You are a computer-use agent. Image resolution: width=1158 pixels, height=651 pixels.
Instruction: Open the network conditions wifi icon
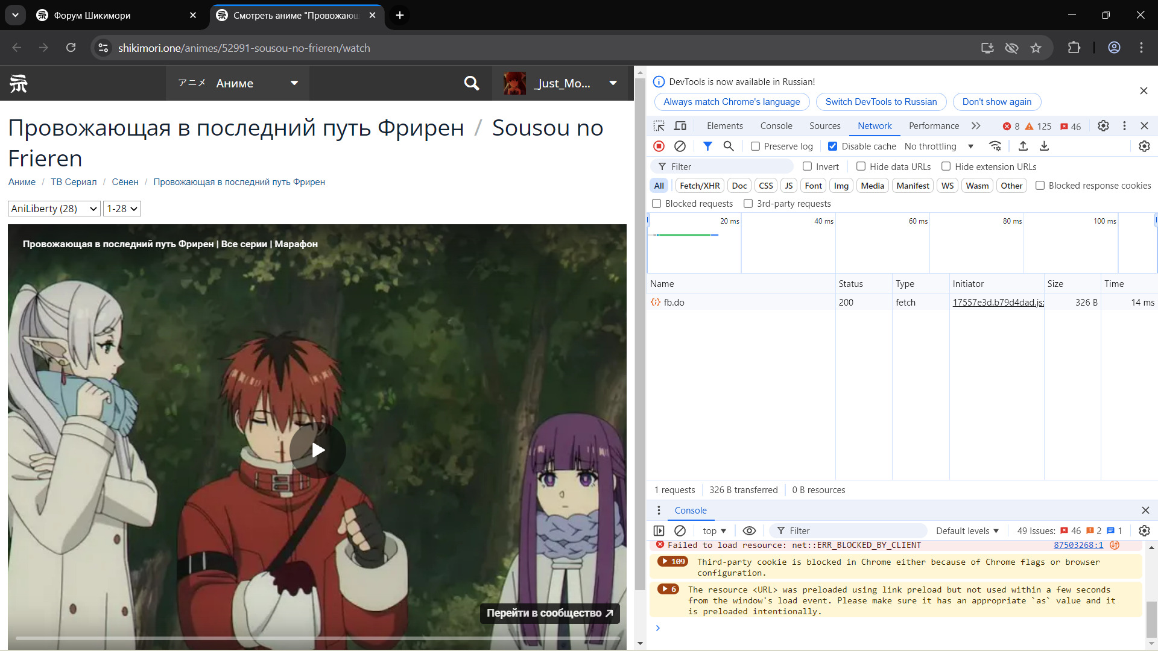(995, 146)
